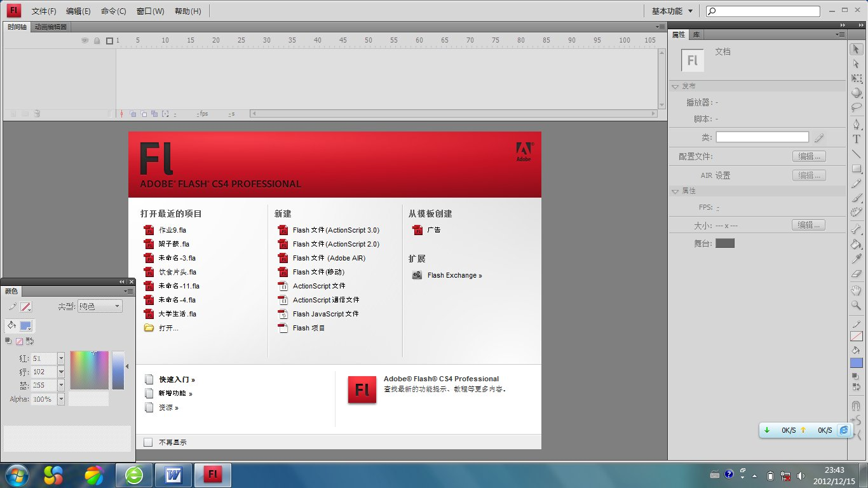Open the blue value slider dropdown

[61, 385]
